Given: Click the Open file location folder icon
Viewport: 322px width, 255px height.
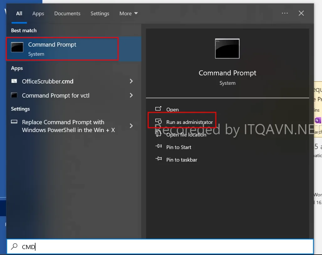Looking at the screenshot, I should [x=158, y=134].
